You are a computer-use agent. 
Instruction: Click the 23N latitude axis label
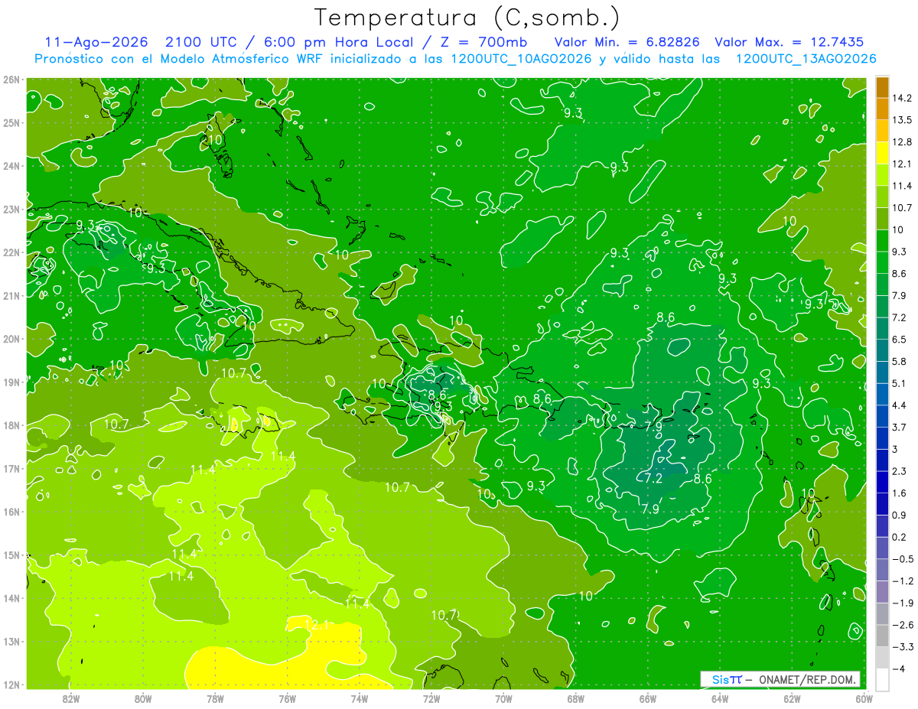click(11, 209)
